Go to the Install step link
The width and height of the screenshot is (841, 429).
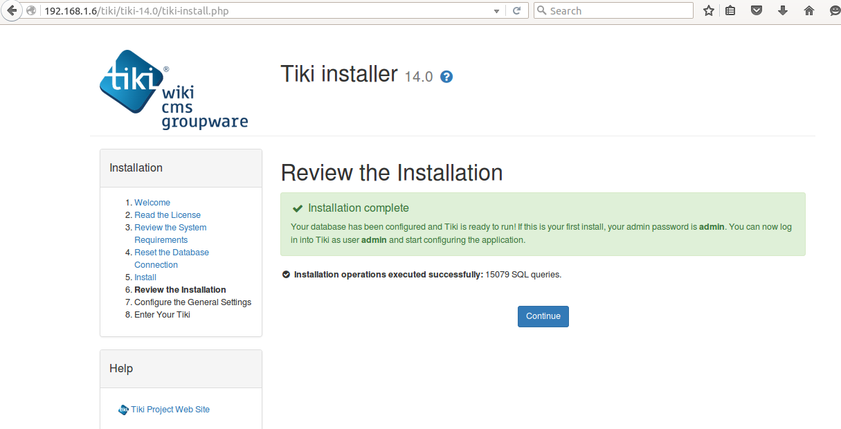point(145,277)
